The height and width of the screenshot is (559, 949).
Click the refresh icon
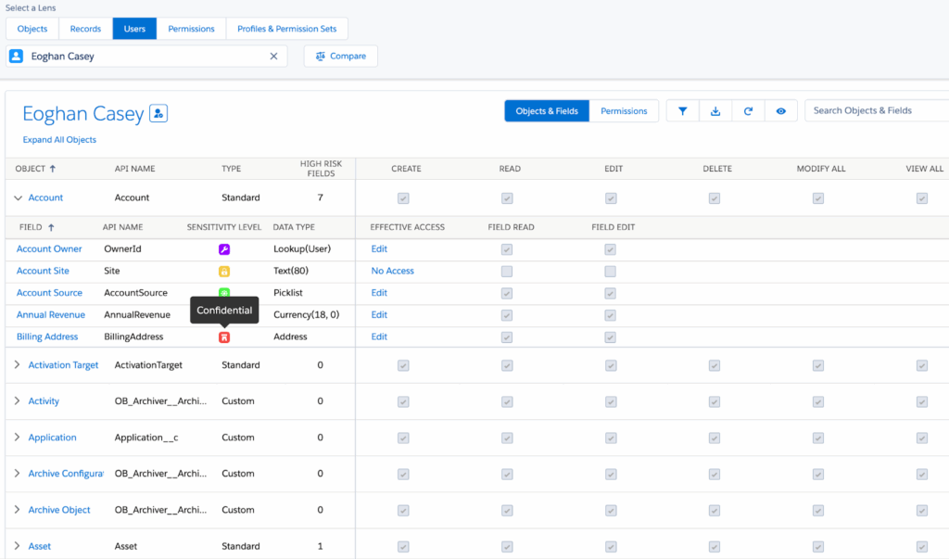[748, 111]
